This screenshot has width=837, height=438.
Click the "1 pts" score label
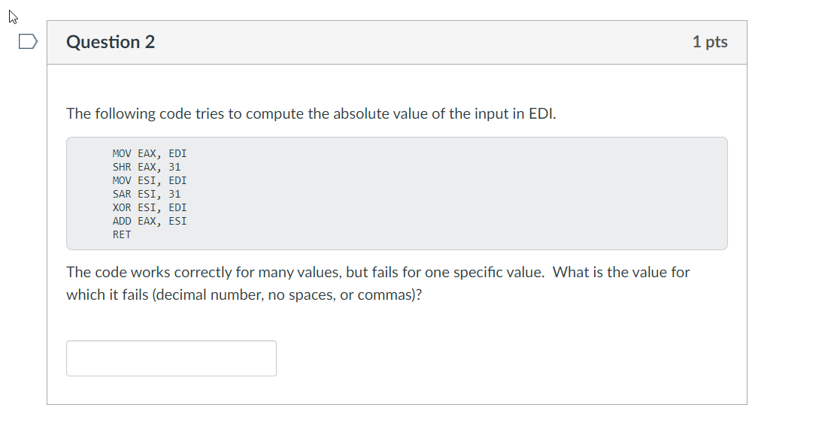710,41
